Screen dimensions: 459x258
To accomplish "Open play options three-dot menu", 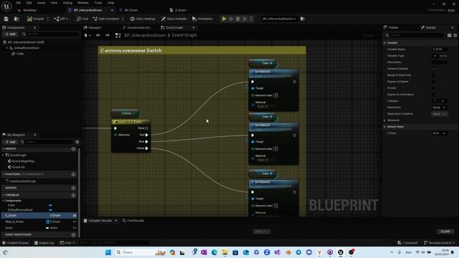I will 251,19.
